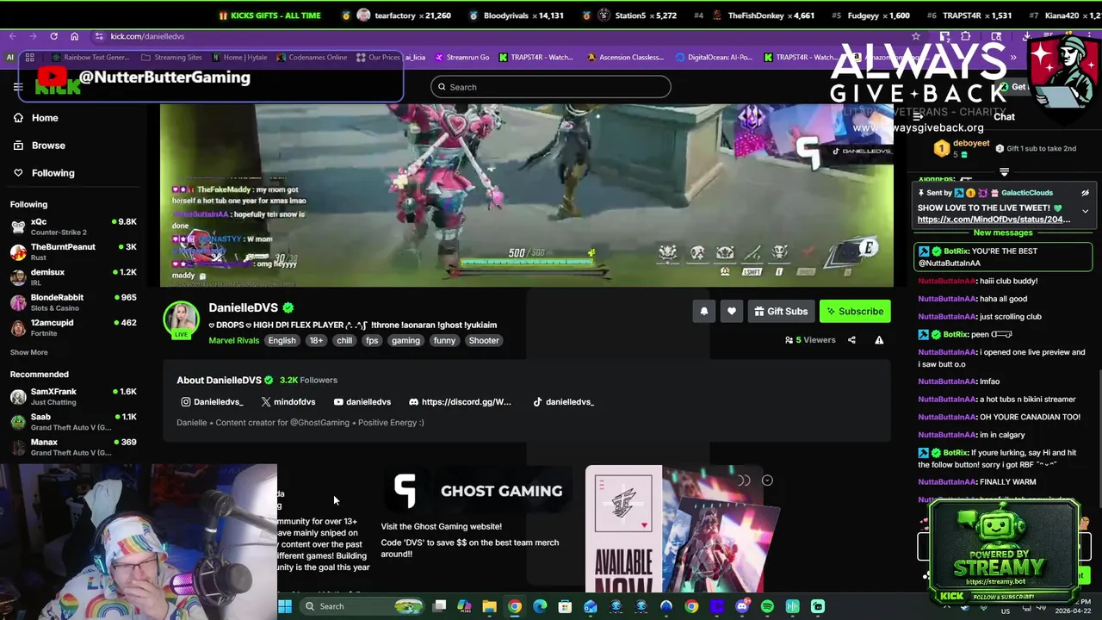The width and height of the screenshot is (1102, 620).
Task: Open BlondeRabbit channel in sidebar
Action: pos(73,302)
